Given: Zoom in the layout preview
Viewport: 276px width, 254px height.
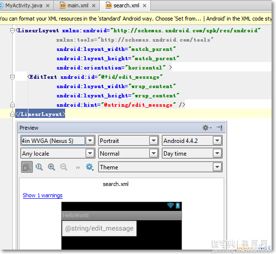Looking at the screenshot, I should click(51, 167).
